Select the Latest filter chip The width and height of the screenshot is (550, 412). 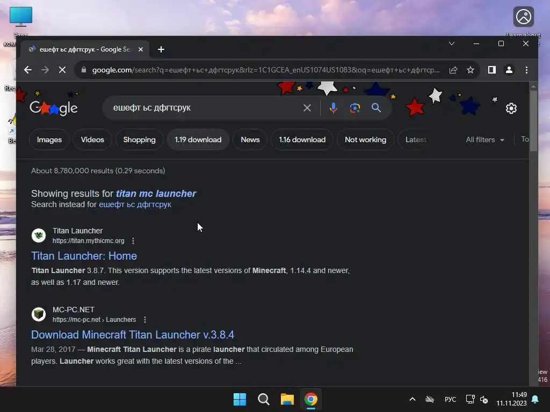pos(416,139)
